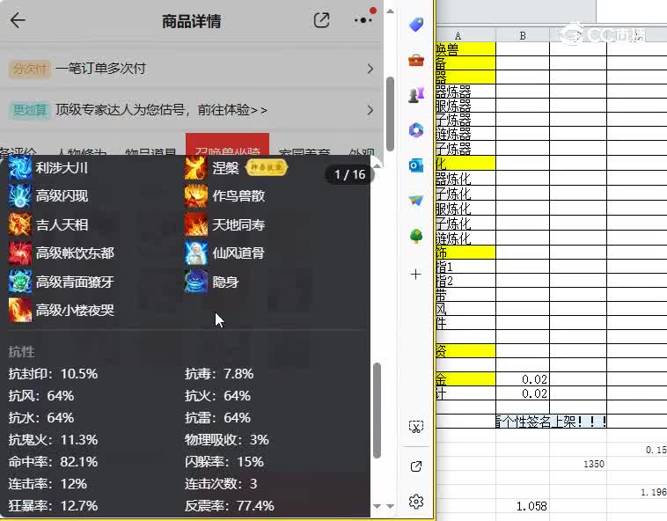Open the paper plane sidebar icon

pos(416,201)
